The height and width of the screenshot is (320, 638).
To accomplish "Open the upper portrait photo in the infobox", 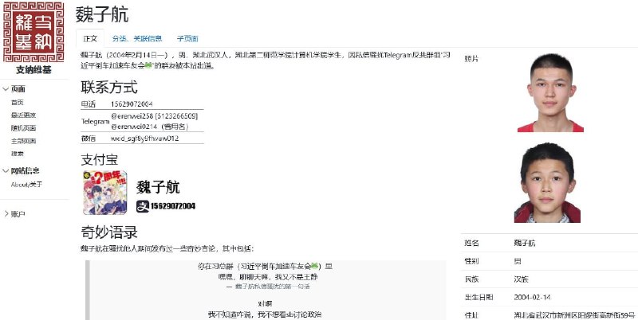I will [x=550, y=93].
